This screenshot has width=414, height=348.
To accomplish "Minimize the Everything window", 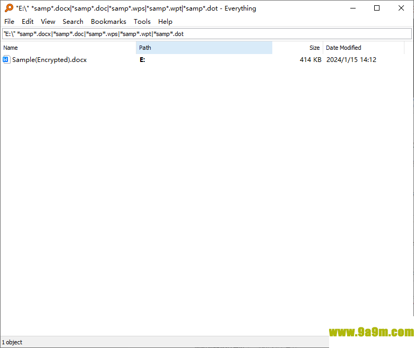I will click(353, 8).
